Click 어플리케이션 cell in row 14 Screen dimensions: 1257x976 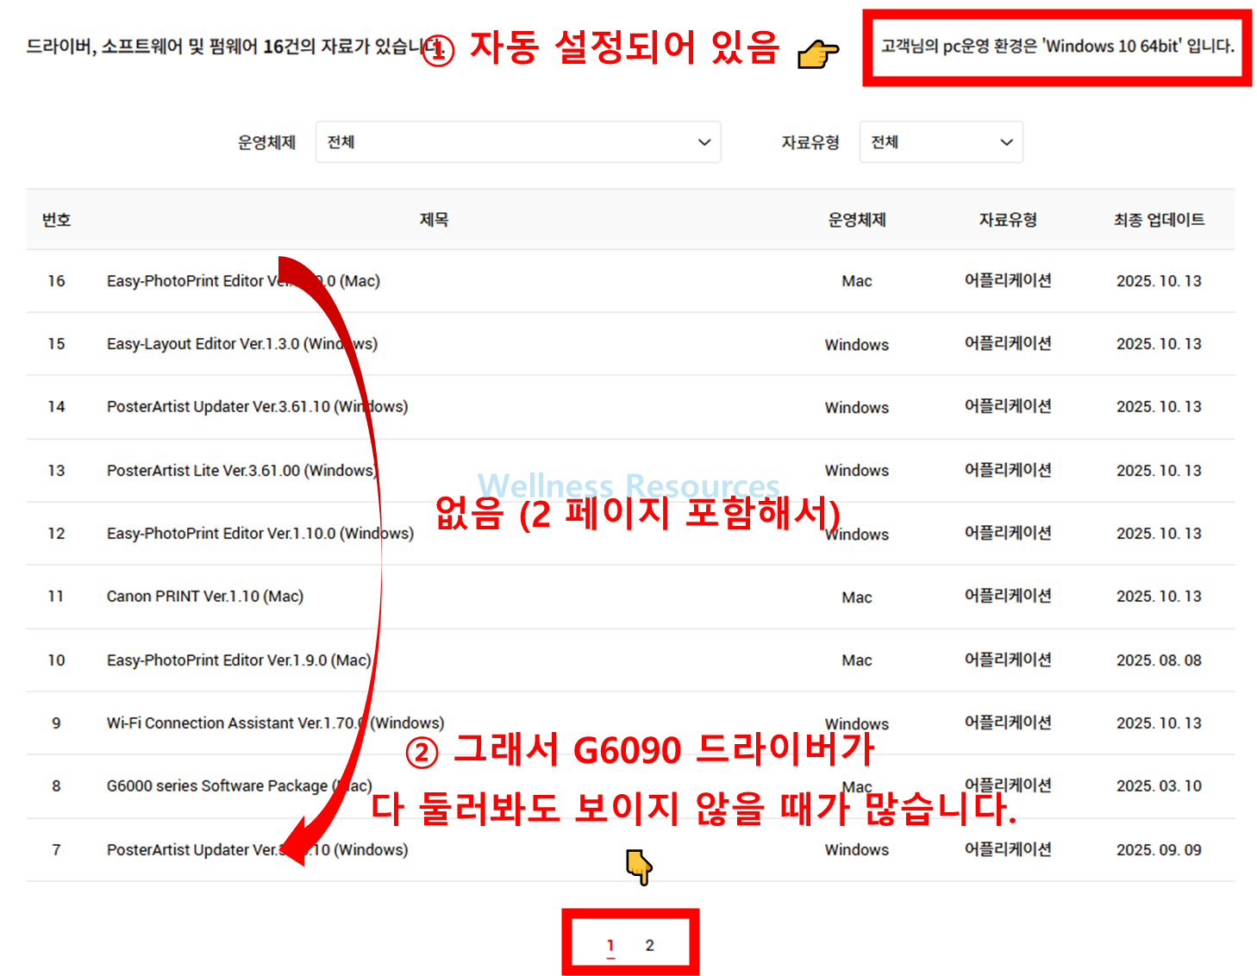pyautogui.click(x=1008, y=406)
